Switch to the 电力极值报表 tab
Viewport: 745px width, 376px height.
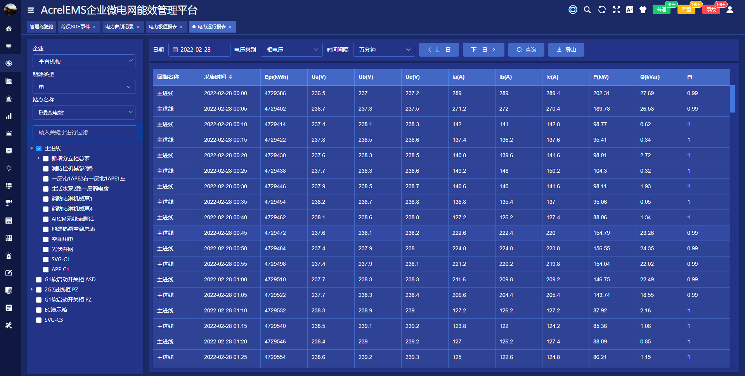(163, 27)
